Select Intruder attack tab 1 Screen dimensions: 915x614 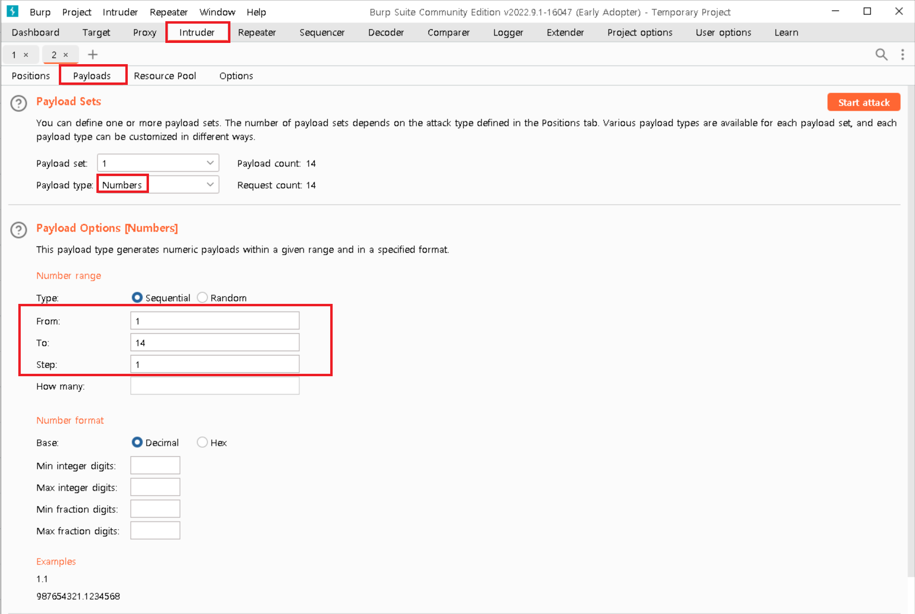14,55
